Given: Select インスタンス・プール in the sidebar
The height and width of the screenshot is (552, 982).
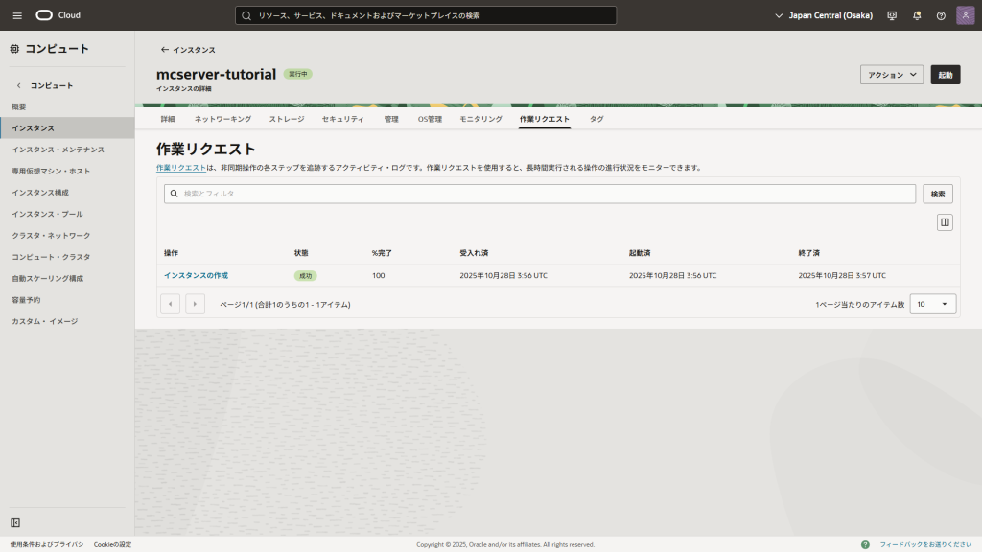Looking at the screenshot, I should point(45,214).
